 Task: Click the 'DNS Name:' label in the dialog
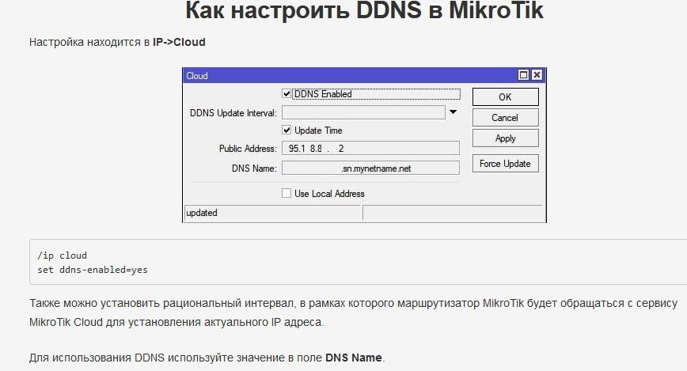click(x=254, y=168)
